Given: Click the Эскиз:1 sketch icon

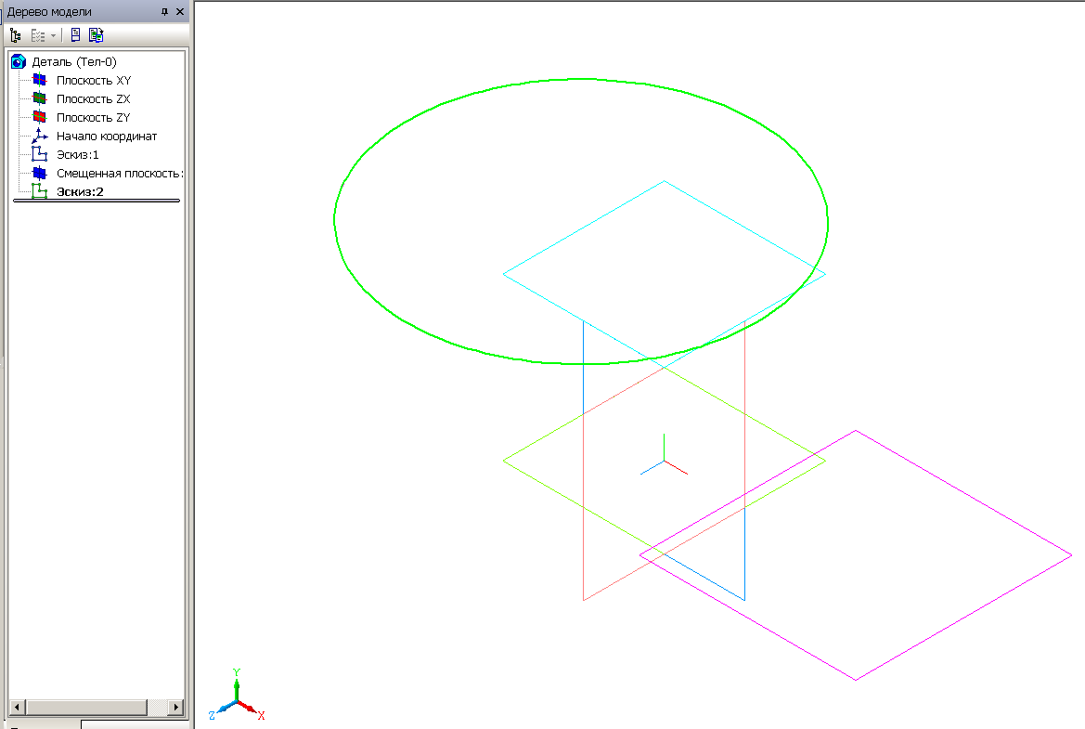Looking at the screenshot, I should click(39, 154).
